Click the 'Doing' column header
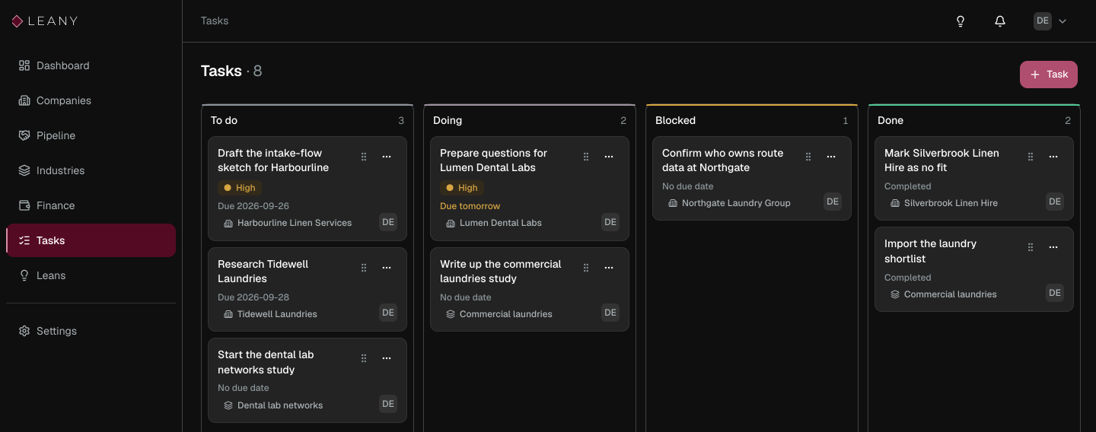Viewport: 1096px width, 432px height. [x=448, y=120]
